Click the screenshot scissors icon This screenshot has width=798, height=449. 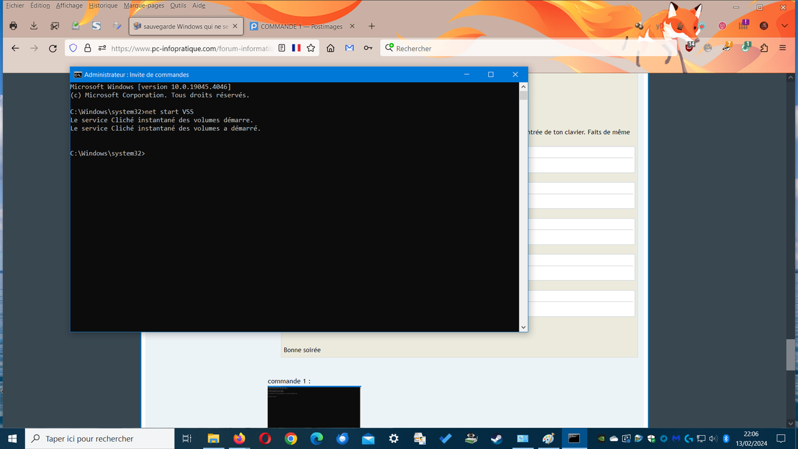click(55, 26)
